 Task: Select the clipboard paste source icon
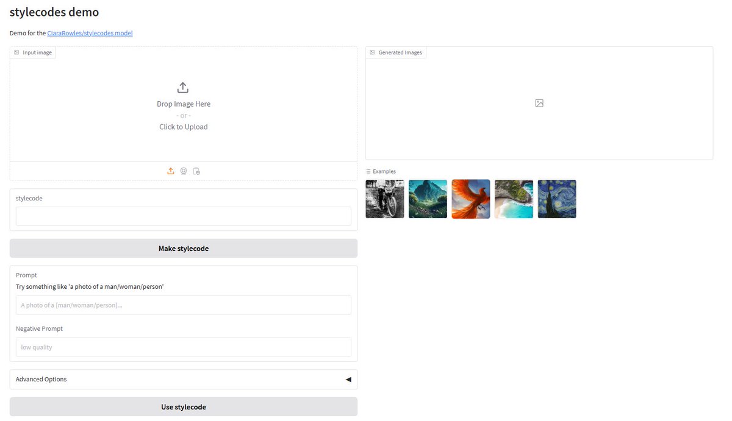coord(196,171)
